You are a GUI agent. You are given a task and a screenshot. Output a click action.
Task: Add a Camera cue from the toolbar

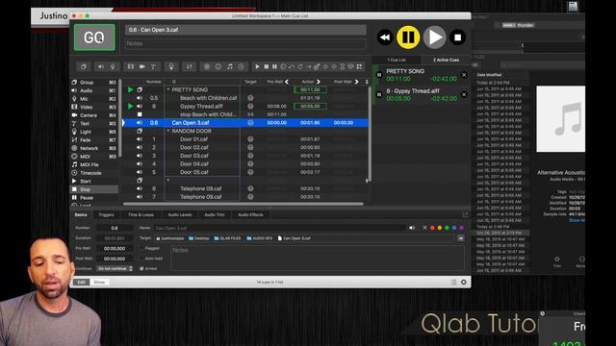(x=141, y=66)
